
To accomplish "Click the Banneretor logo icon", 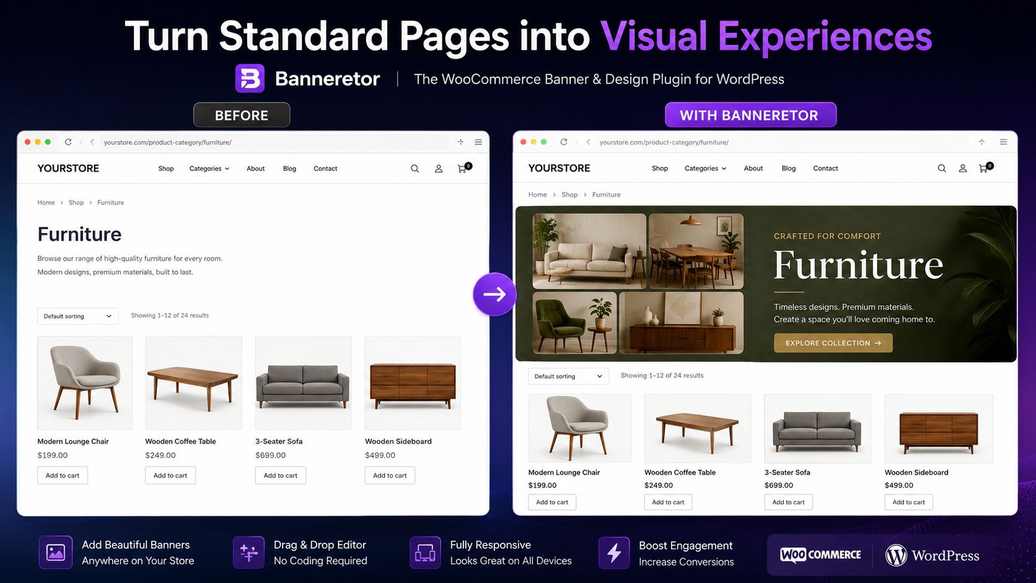I will coord(250,79).
